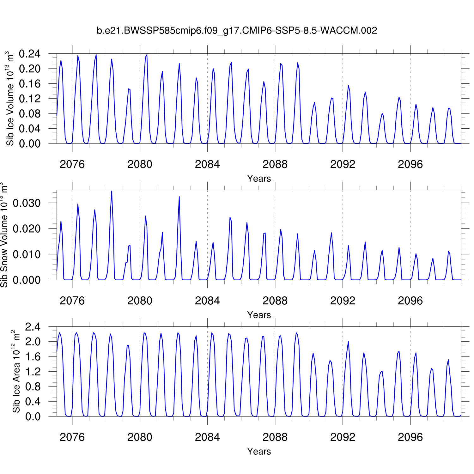Click the Sib Ice Volume y-axis label
474x474 pixels.
pos(10,99)
